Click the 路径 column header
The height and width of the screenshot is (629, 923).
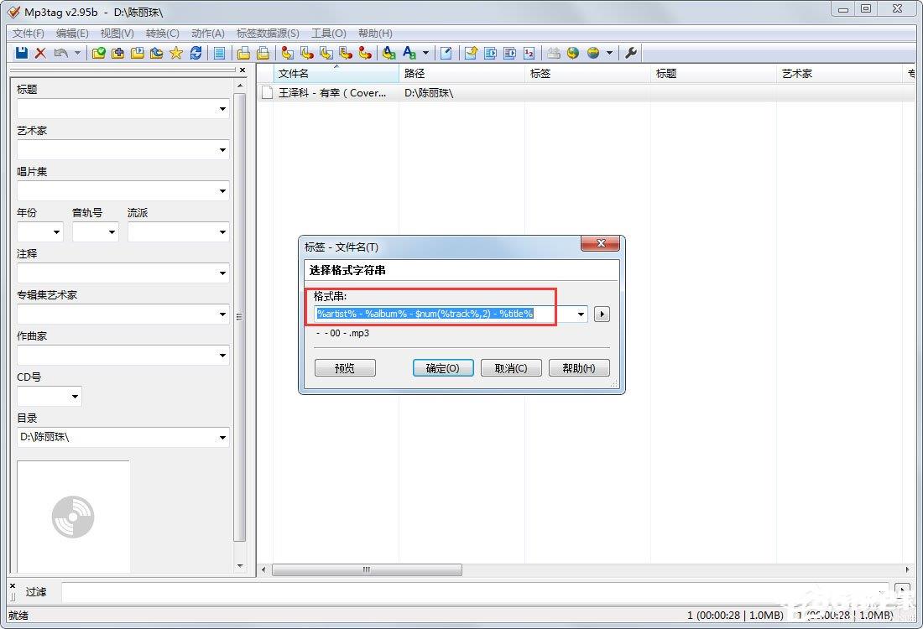461,74
